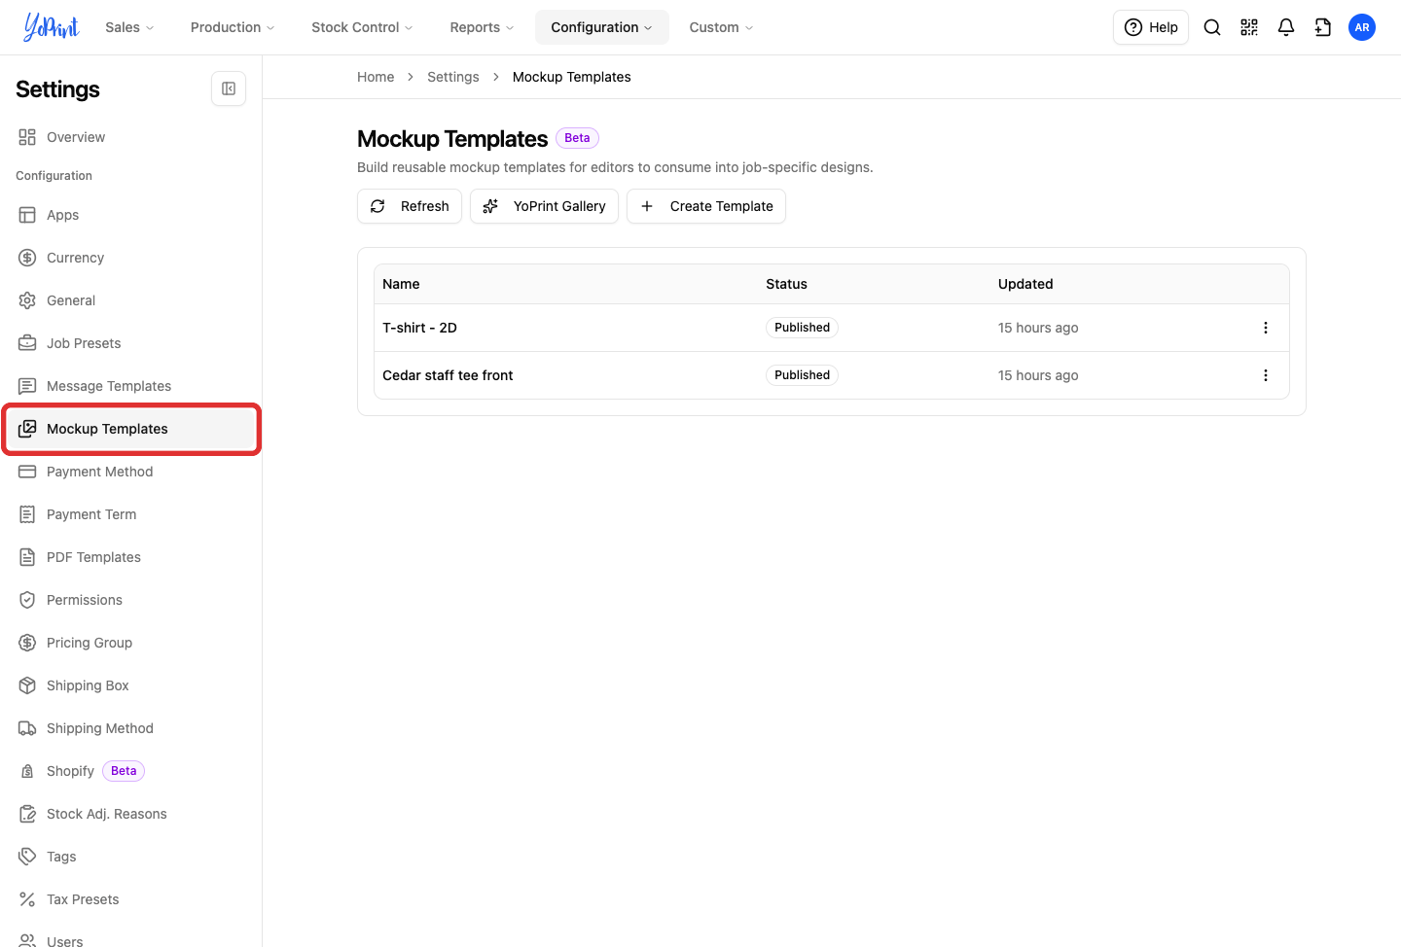Open row actions for Cedar staff tee front
1401x947 pixels.
1266,375
